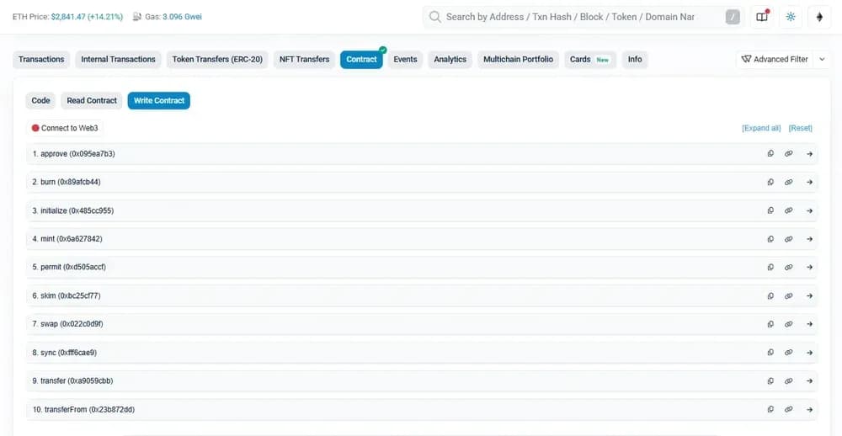The height and width of the screenshot is (436, 842).
Task: Copy permalink icon for transferFrom method
Action: 789,409
